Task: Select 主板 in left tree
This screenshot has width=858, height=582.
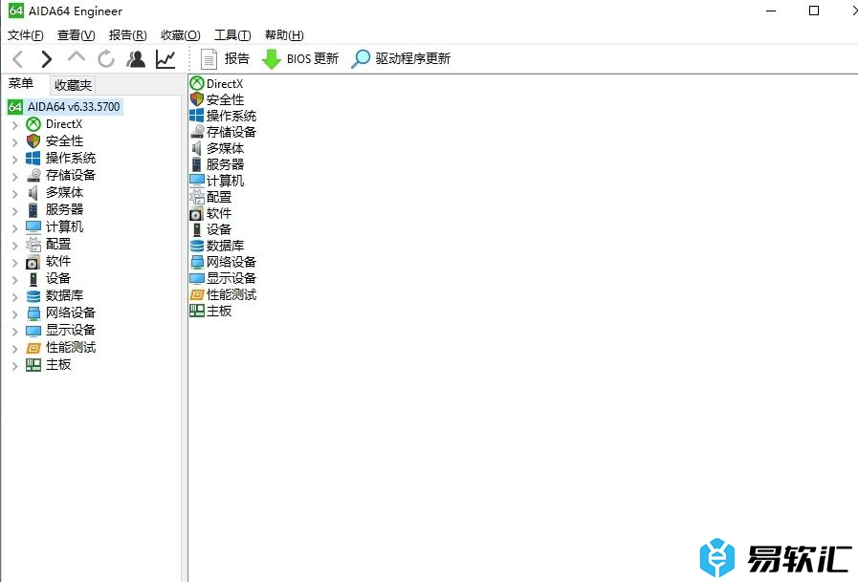Action: click(58, 364)
